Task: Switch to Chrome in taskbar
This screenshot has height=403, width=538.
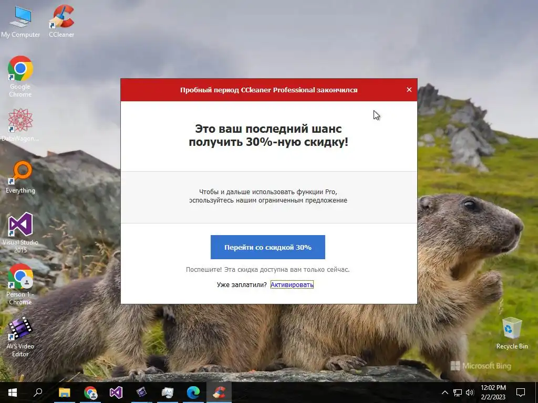Action: pos(90,393)
